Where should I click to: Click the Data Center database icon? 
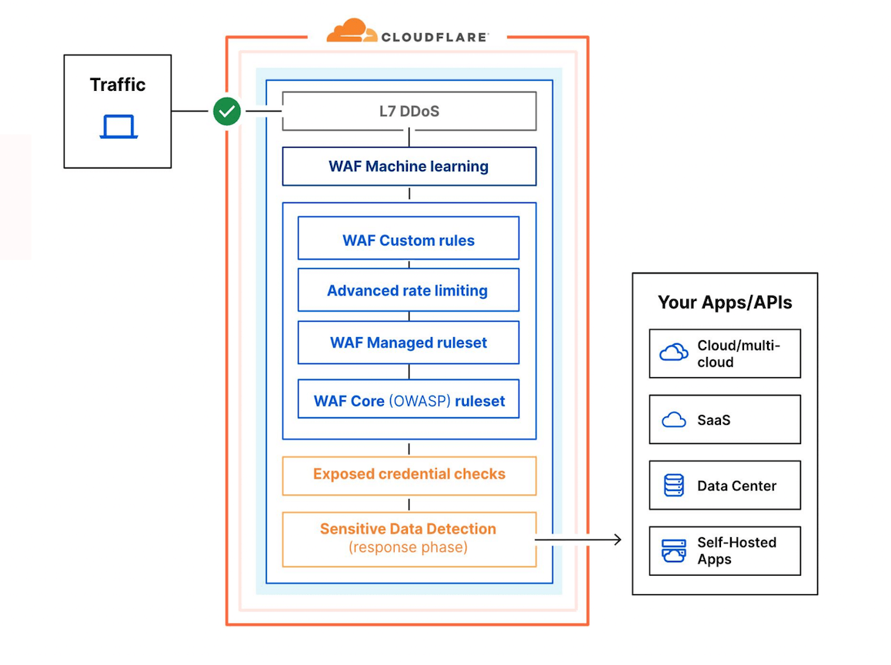[x=674, y=486]
